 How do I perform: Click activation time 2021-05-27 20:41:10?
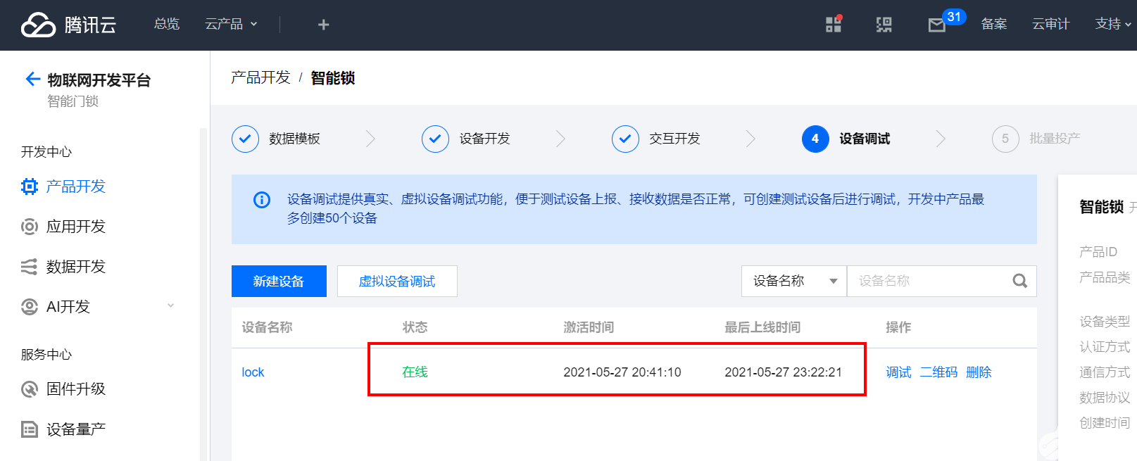click(x=622, y=372)
